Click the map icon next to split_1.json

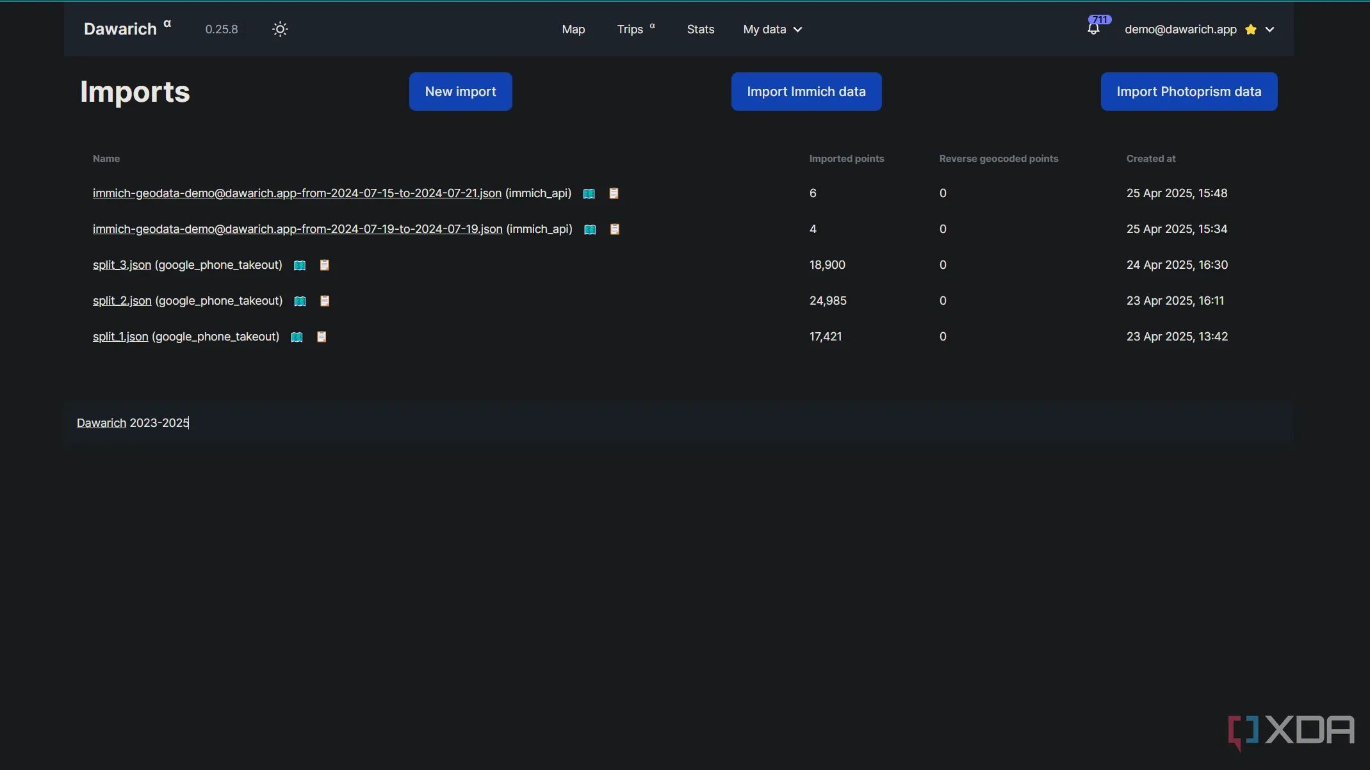click(x=297, y=337)
